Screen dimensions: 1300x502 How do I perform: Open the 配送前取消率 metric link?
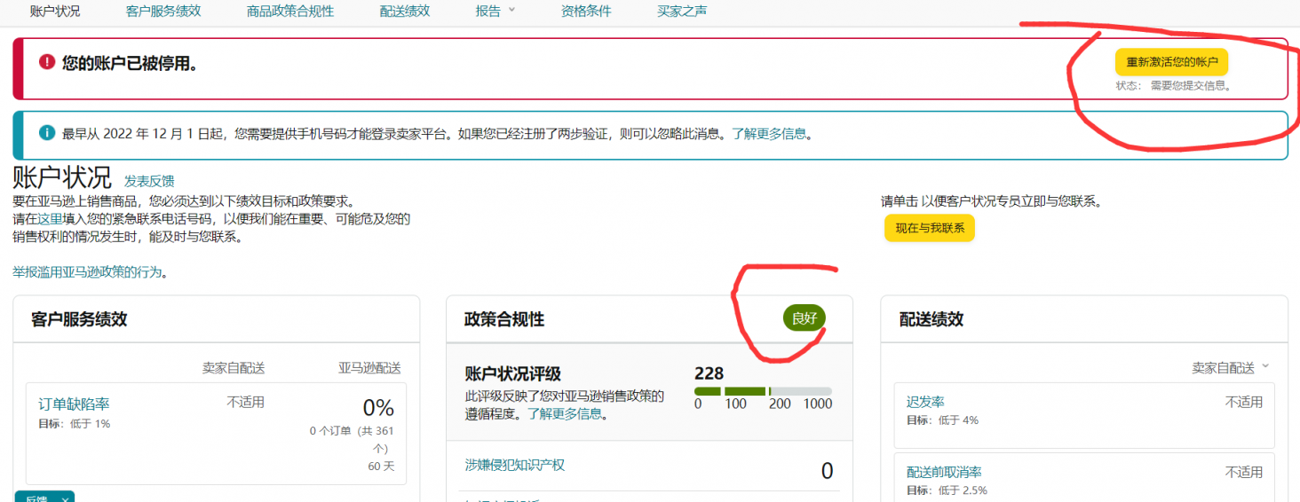944,473
